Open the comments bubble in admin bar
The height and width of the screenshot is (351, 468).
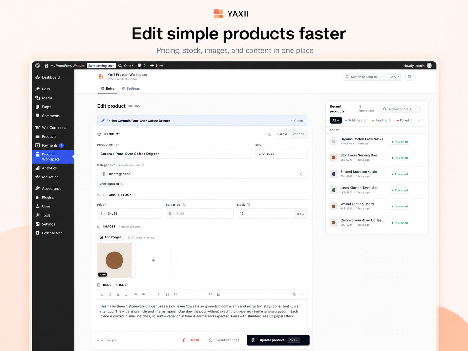pos(142,65)
